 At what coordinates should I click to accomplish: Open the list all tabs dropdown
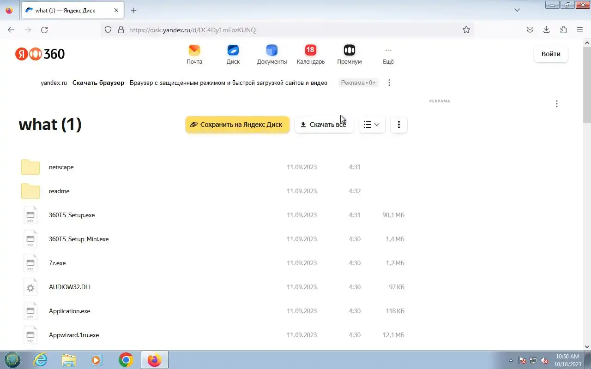click(517, 10)
